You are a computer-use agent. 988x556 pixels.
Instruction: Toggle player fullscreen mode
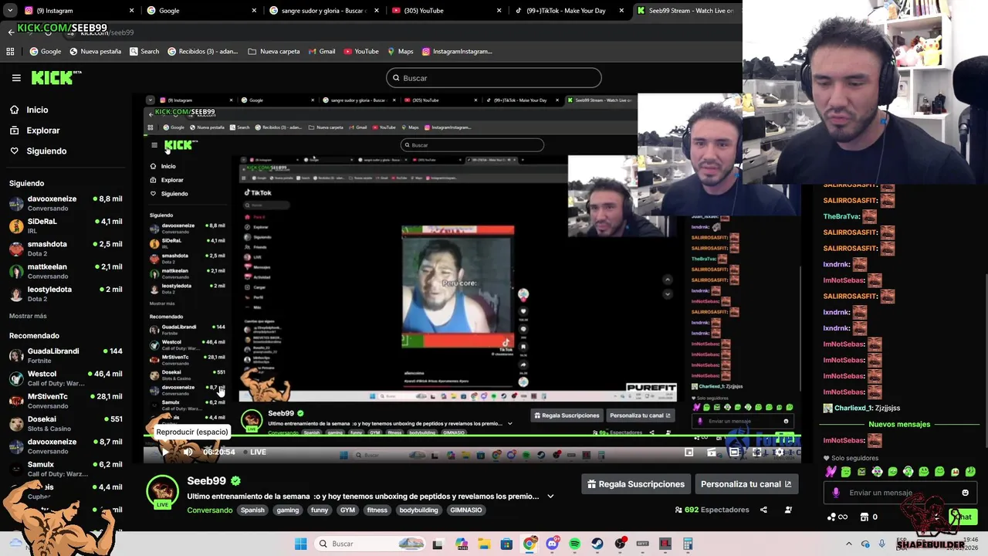(x=757, y=453)
